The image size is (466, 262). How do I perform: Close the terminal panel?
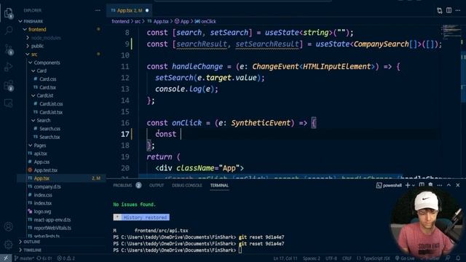tap(458, 185)
